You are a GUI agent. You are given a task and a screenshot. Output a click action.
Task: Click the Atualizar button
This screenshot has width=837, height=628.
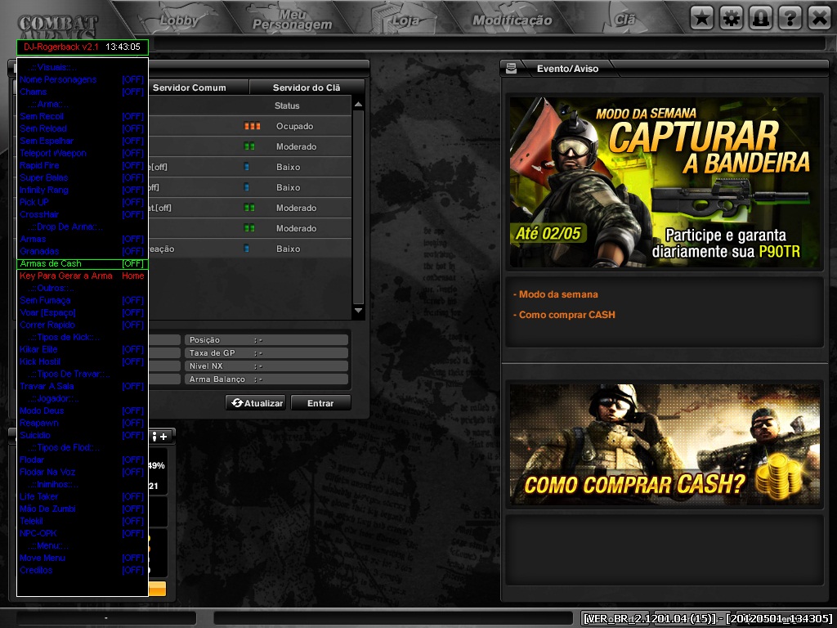[256, 403]
